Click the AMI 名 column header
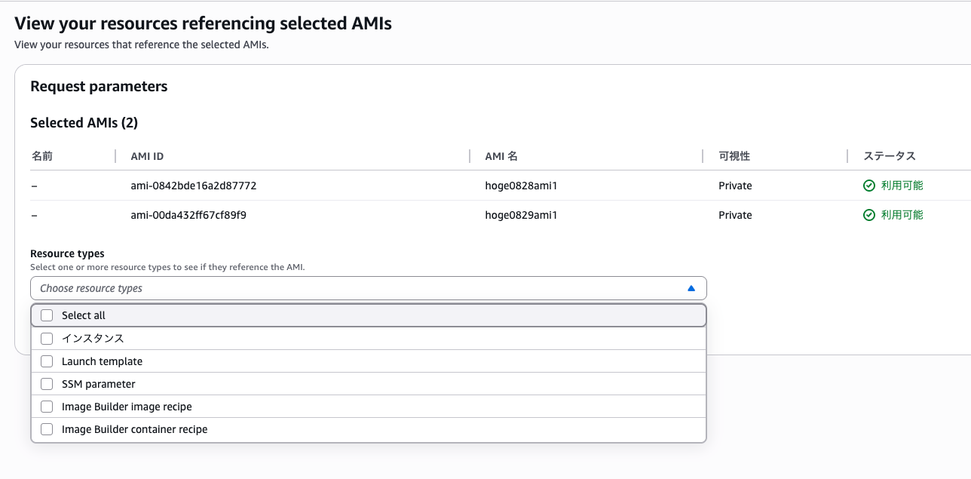 (x=501, y=156)
